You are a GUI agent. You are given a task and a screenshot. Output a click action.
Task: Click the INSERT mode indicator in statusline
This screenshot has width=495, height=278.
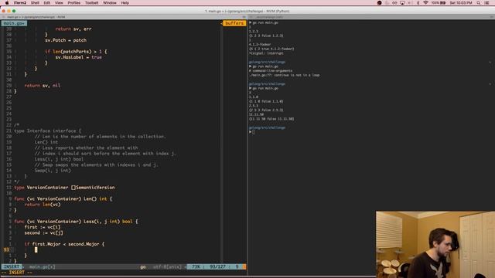(x=12, y=266)
